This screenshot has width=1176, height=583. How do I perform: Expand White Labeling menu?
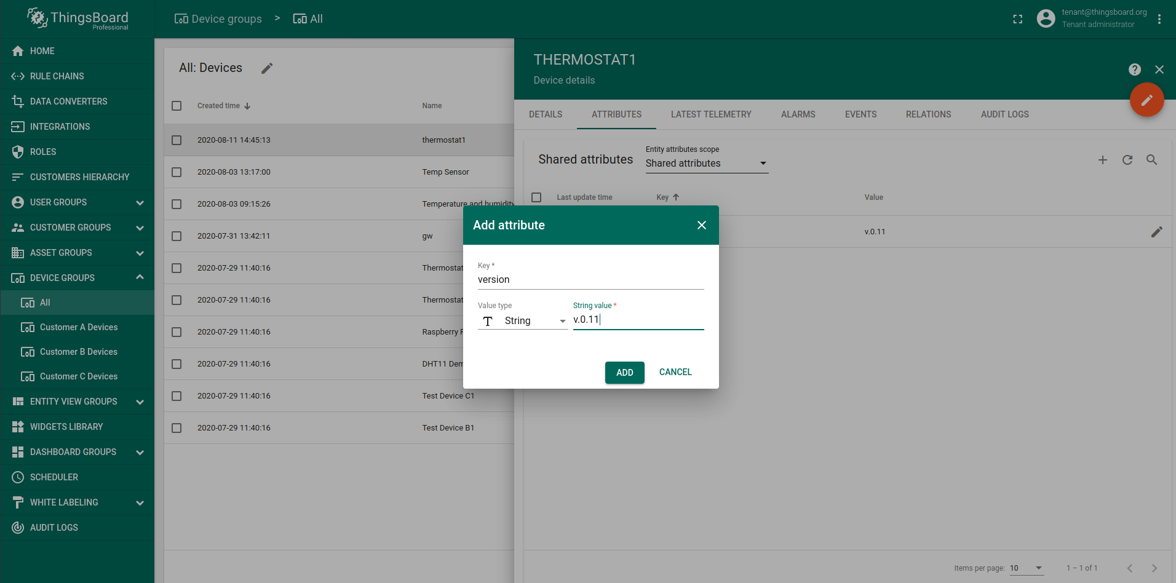click(x=140, y=502)
